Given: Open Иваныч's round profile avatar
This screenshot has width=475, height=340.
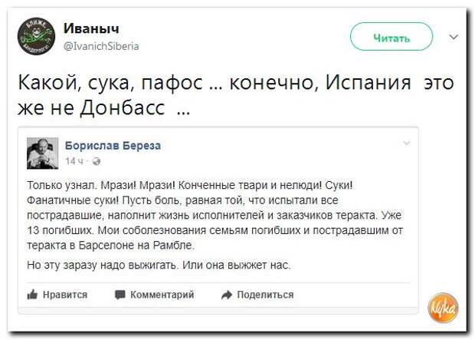Looking at the screenshot, I should coord(36,36).
